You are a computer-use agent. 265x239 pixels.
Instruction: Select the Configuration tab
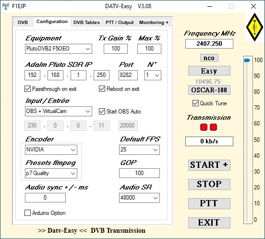52,22
